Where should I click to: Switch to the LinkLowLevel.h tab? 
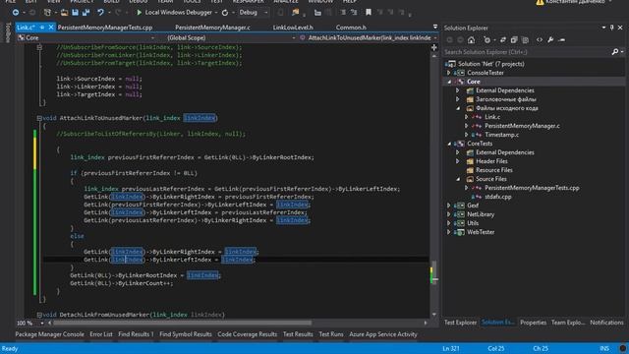click(293, 28)
